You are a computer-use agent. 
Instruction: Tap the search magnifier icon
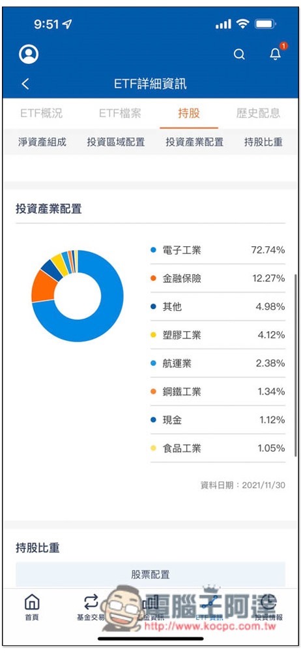click(239, 55)
